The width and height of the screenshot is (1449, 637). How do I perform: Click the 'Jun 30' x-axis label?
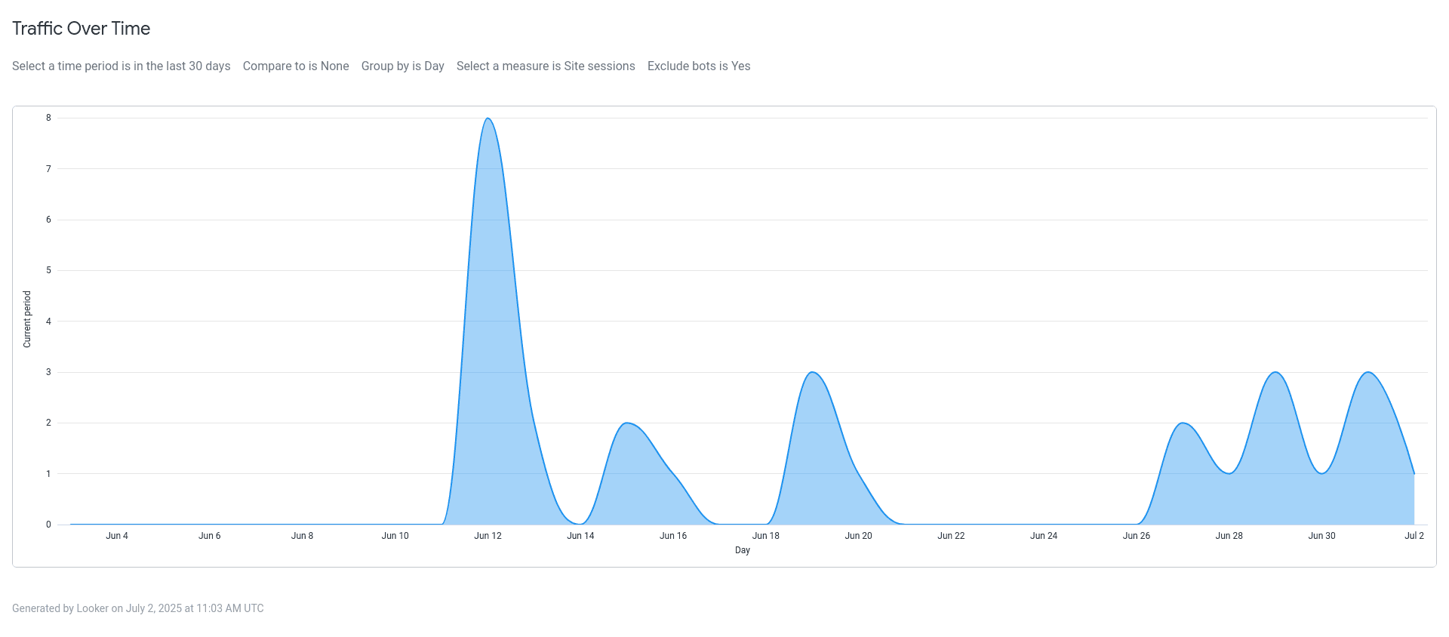[1321, 536]
